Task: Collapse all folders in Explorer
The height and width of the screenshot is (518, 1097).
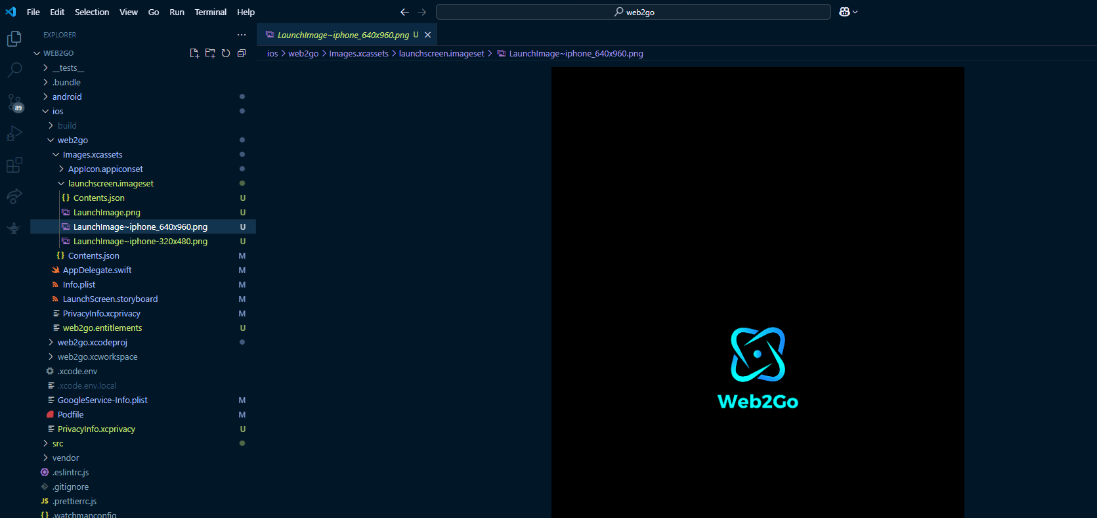Action: (x=242, y=53)
